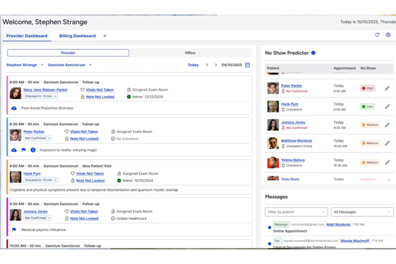Image resolution: width=396 pixels, height=264 pixels.
Task: Click the Medium no-show badge for Jessica Jones
Action: click(x=370, y=125)
